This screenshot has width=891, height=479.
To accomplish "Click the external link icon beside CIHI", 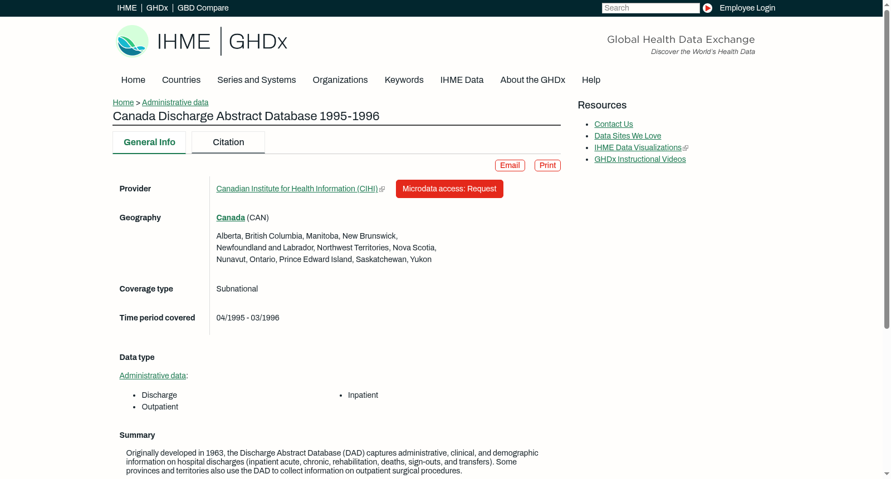I will point(382,189).
